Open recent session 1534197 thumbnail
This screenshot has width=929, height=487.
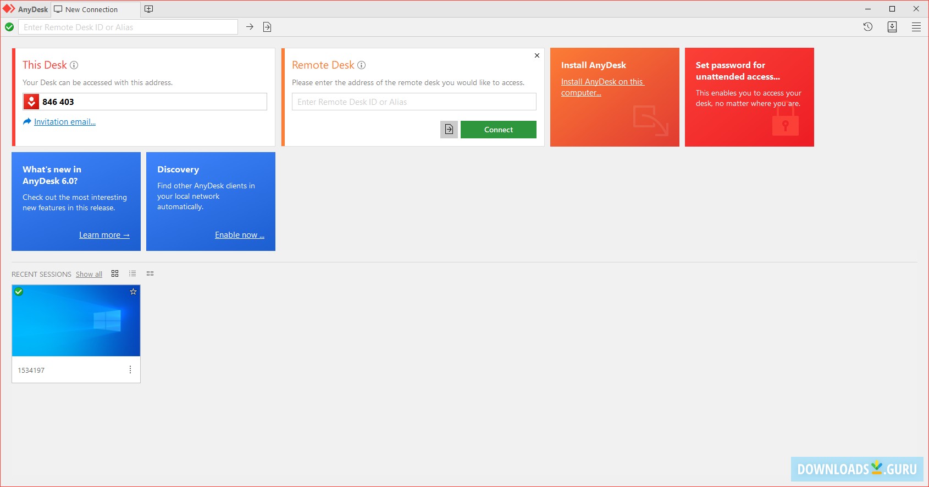pos(76,321)
